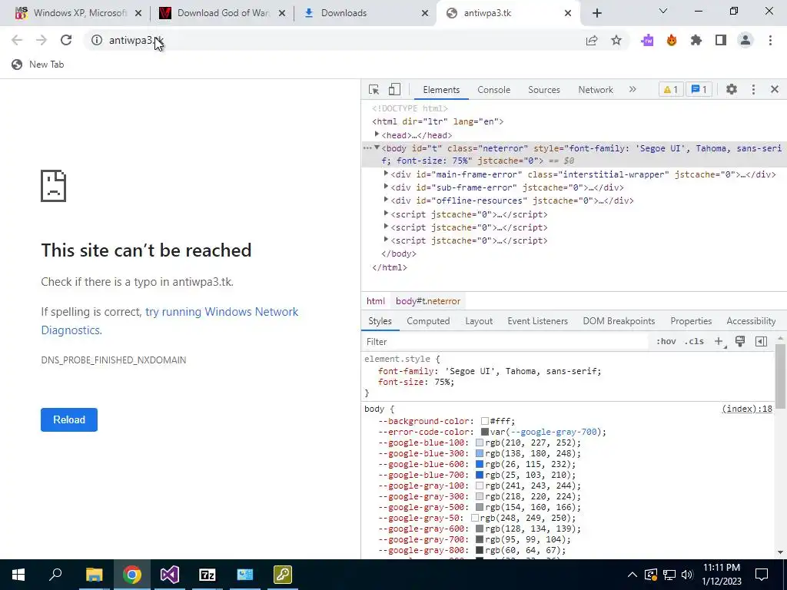787x590 pixels.
Task: Open the Computed styles tab
Action: [x=428, y=321]
